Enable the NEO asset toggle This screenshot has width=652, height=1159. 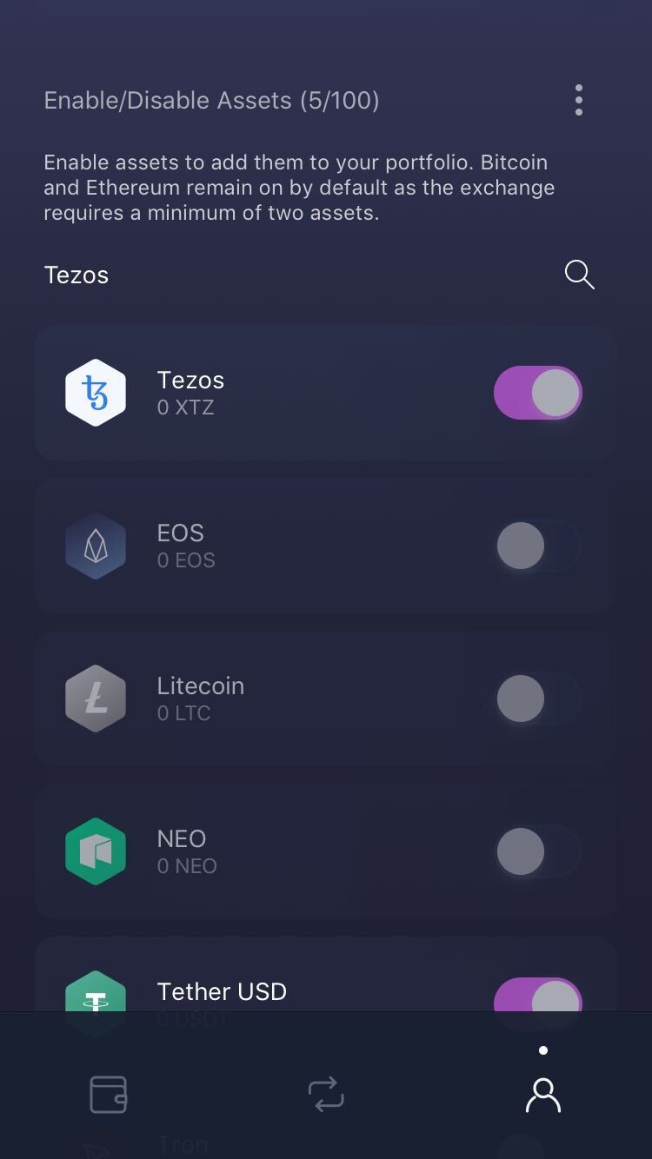[x=538, y=851]
